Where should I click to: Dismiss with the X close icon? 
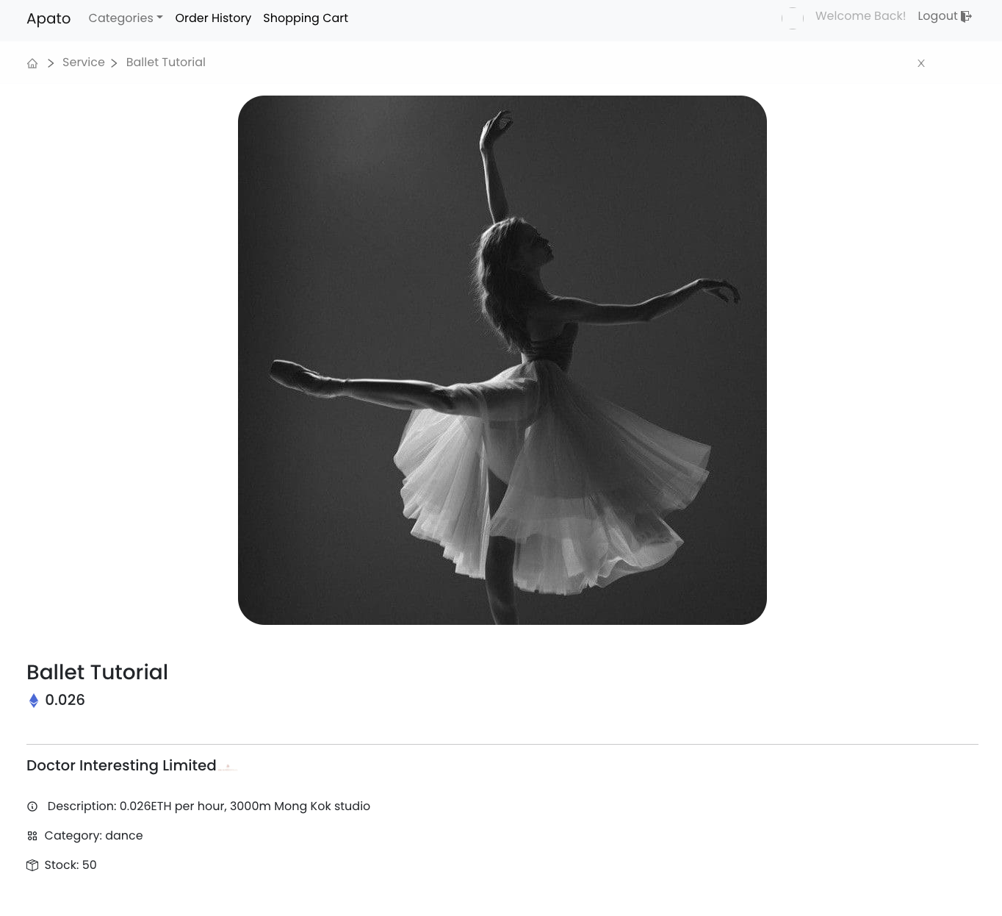(920, 63)
